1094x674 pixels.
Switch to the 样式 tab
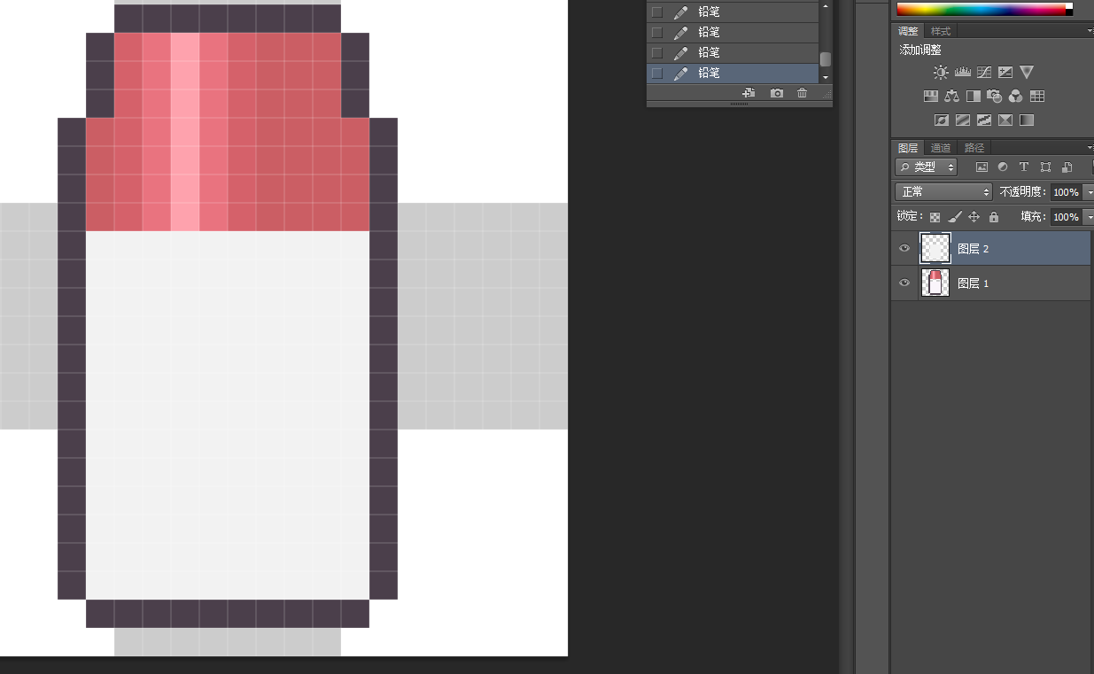941,31
